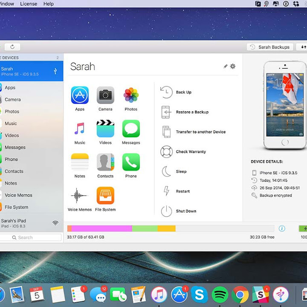Click the Restart lightning icon
307x307 pixels.
[166, 191]
